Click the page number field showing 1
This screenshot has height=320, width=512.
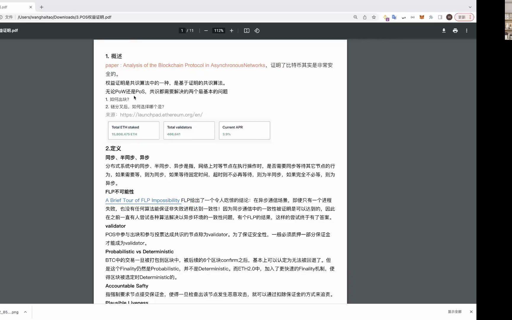click(182, 31)
